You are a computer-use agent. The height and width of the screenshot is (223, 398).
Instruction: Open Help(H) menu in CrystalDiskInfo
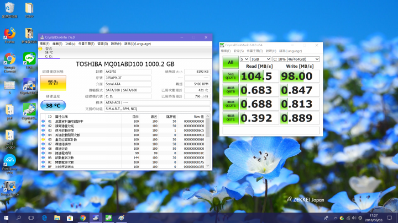(x=116, y=43)
